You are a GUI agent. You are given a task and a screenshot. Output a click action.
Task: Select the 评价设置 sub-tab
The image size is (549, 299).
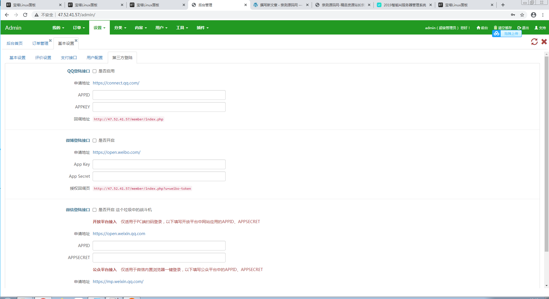tap(43, 58)
